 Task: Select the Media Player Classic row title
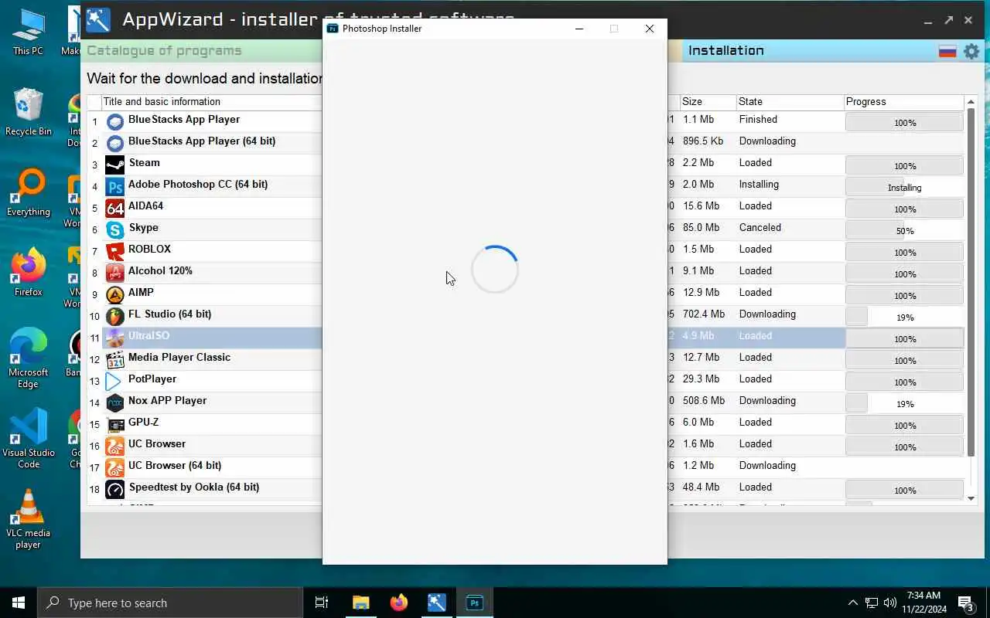pyautogui.click(x=179, y=358)
